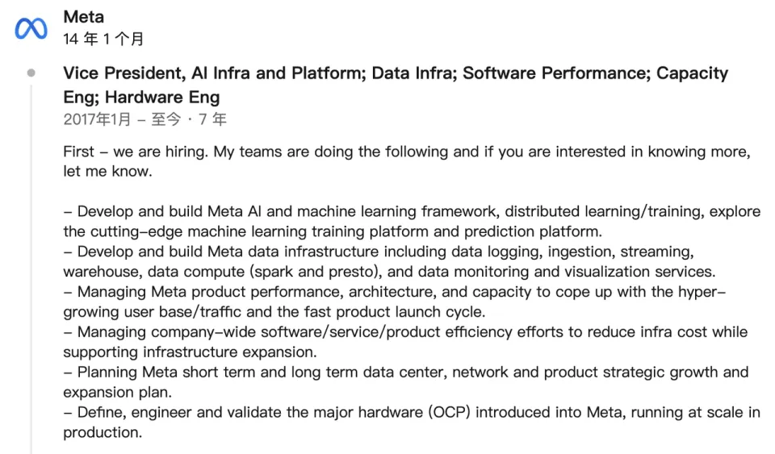The width and height of the screenshot is (775, 454).
Task: Click the "supporting infrastructure expansion" line
Action: point(190,352)
